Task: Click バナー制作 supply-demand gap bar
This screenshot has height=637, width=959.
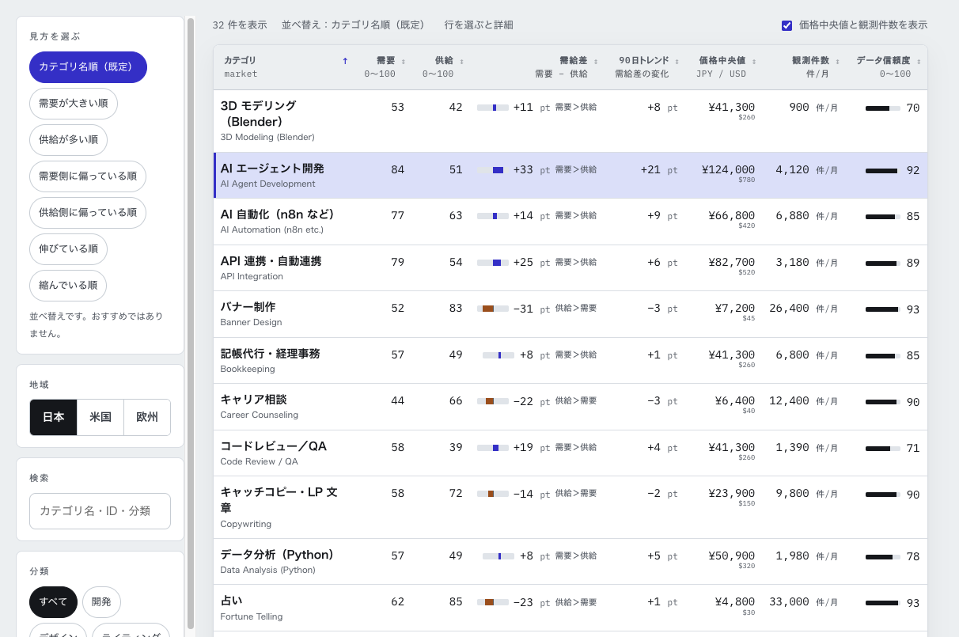Action: point(493,309)
